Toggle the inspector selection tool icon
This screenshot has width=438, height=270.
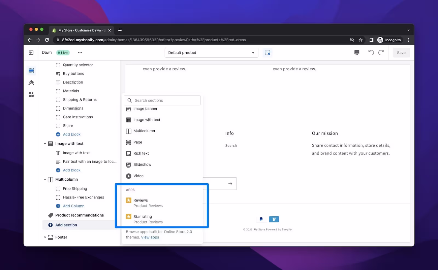pyautogui.click(x=268, y=53)
